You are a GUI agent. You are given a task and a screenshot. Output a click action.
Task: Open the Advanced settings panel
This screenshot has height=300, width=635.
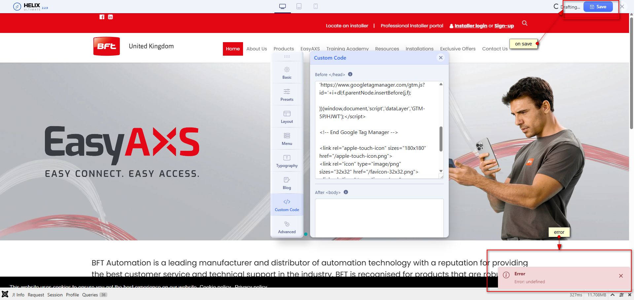point(287,227)
